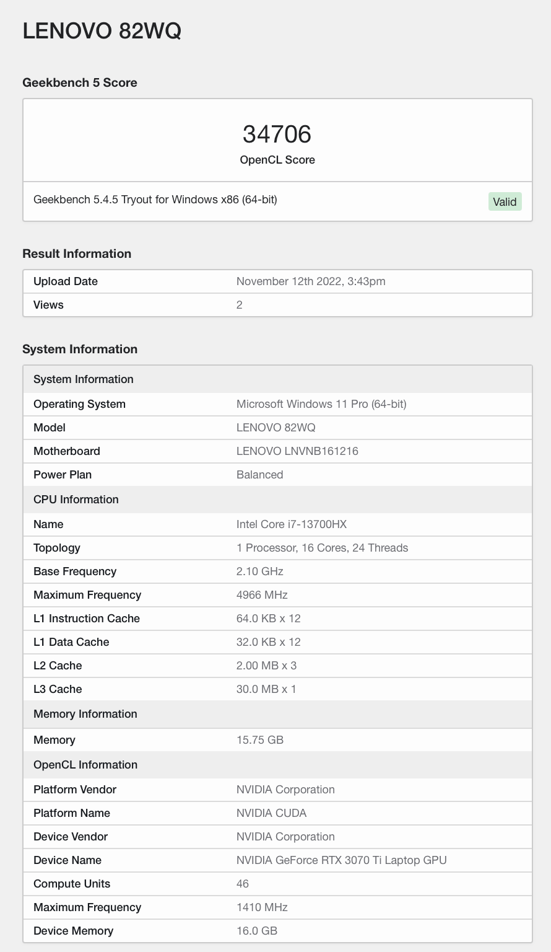Click the Memory Information header row

pos(277,714)
